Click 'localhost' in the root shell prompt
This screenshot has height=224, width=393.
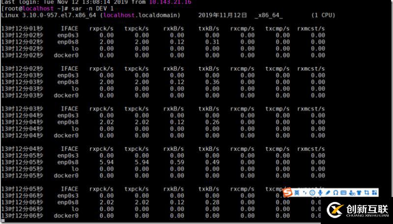point(38,8)
